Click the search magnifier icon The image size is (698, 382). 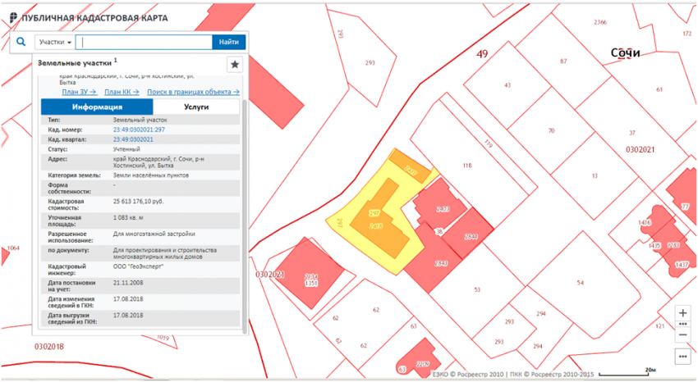click(x=21, y=42)
